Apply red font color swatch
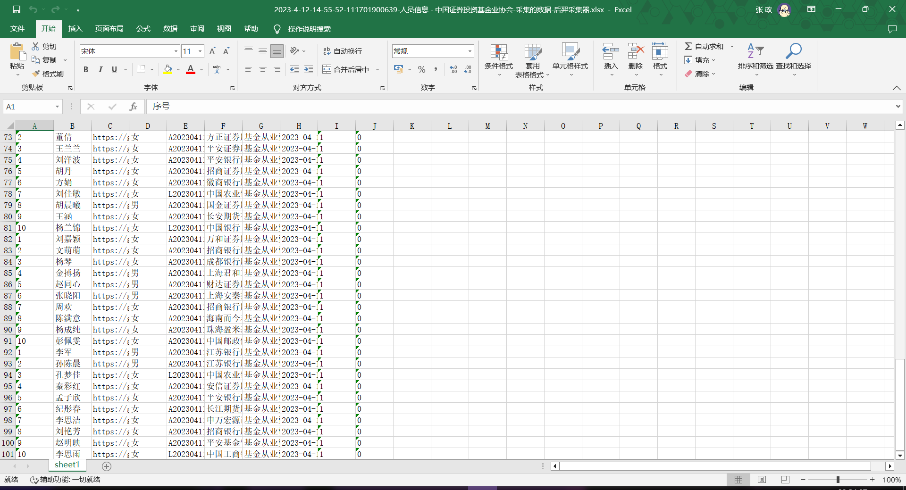Screen dimensions: 906x490 (191, 69)
